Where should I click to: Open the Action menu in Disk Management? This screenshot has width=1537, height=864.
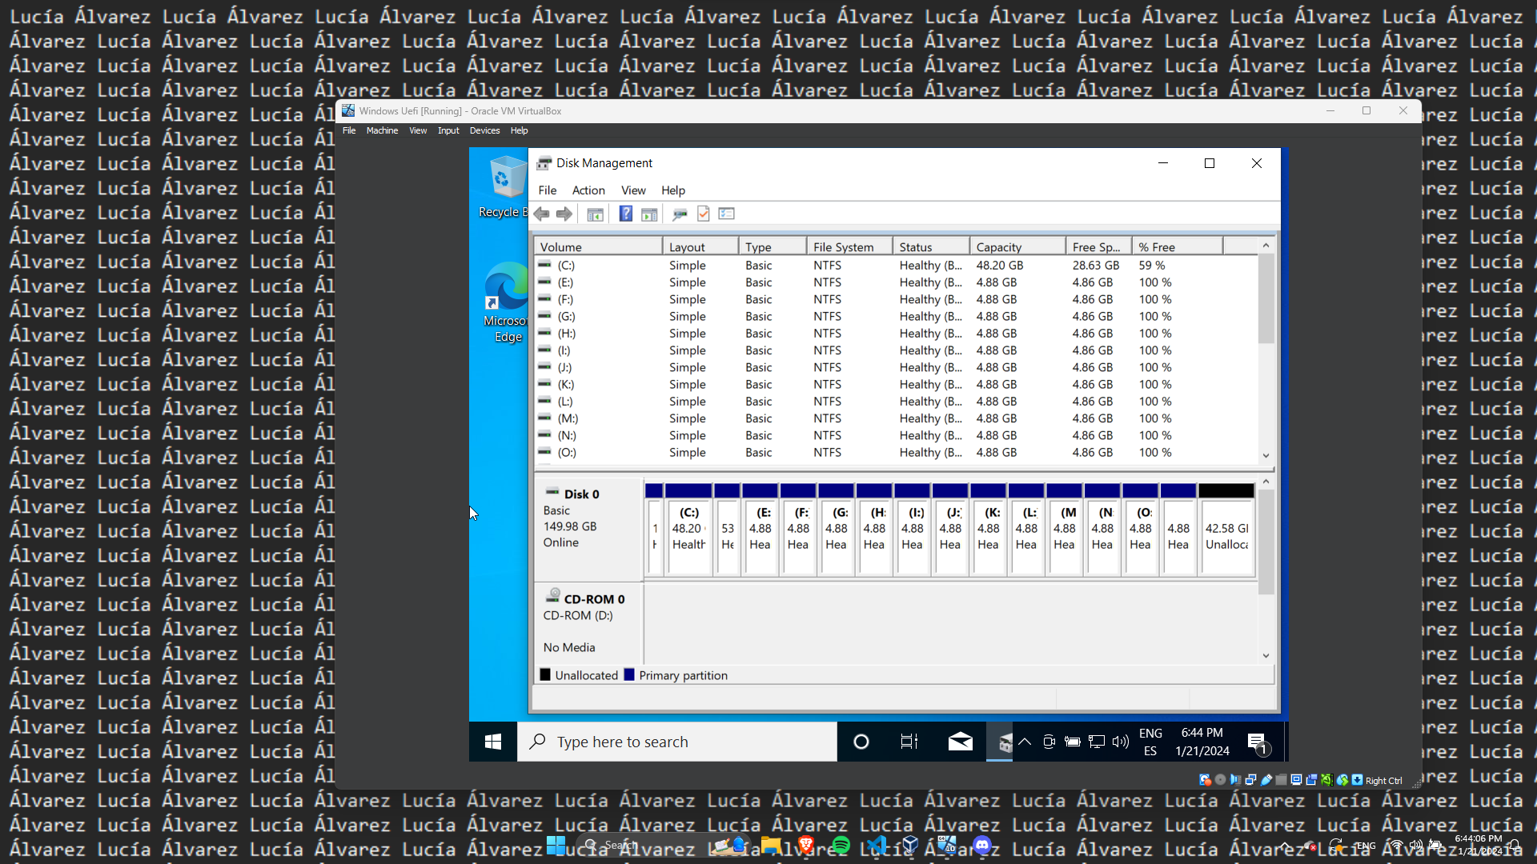(588, 190)
